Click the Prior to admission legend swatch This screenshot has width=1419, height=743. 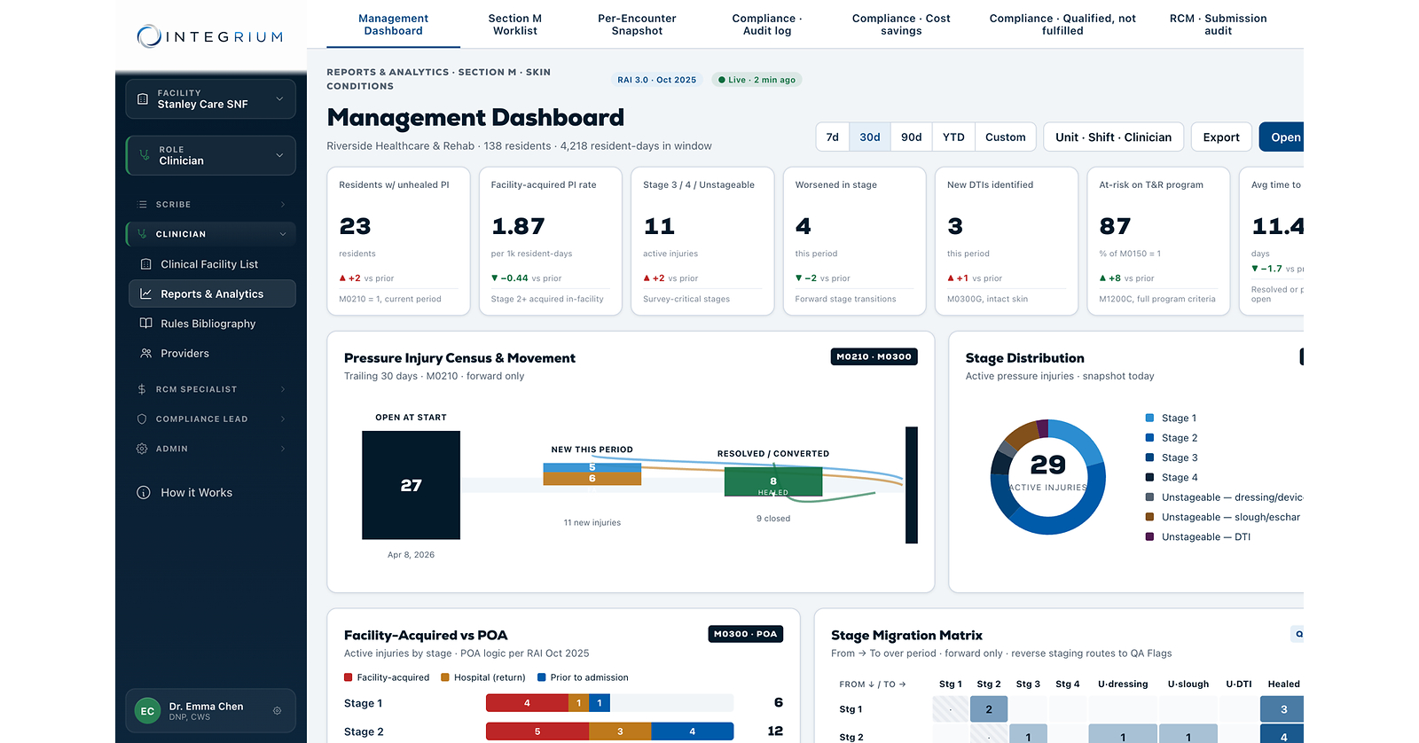(542, 677)
